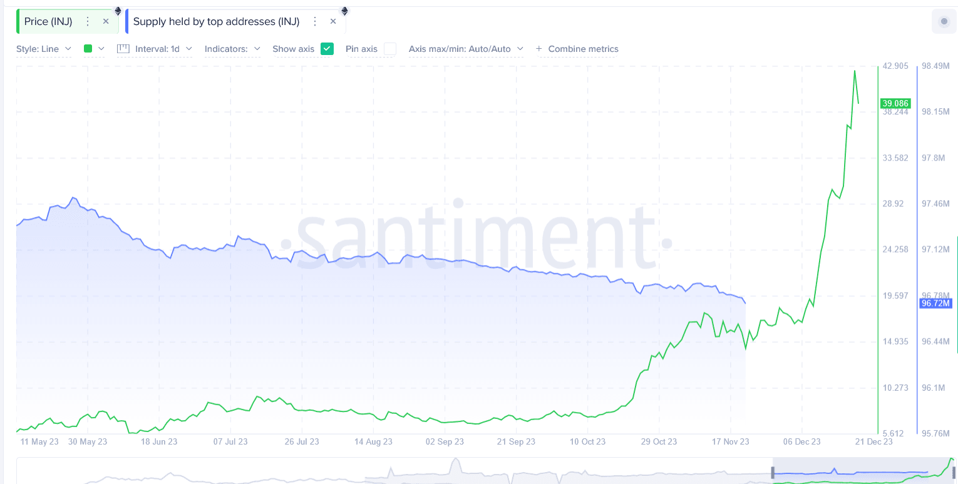This screenshot has height=484, width=958.
Task: Open Price (INJ) metric three-dot menu
Action: 88,21
